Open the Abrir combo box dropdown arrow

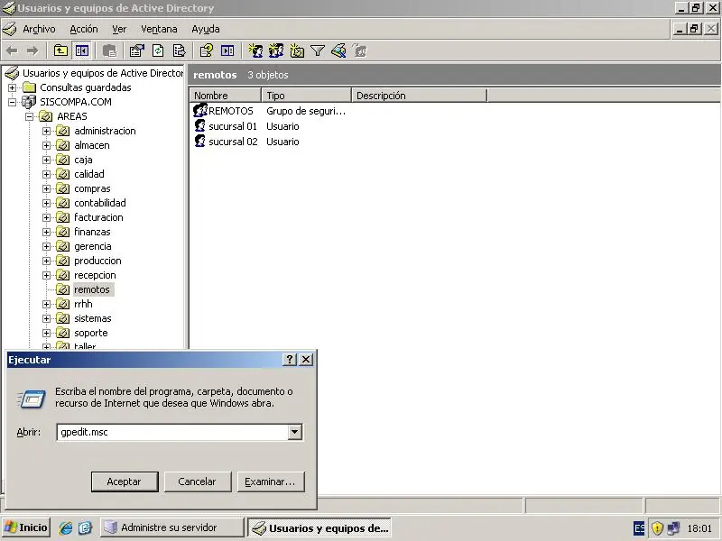[x=295, y=432]
